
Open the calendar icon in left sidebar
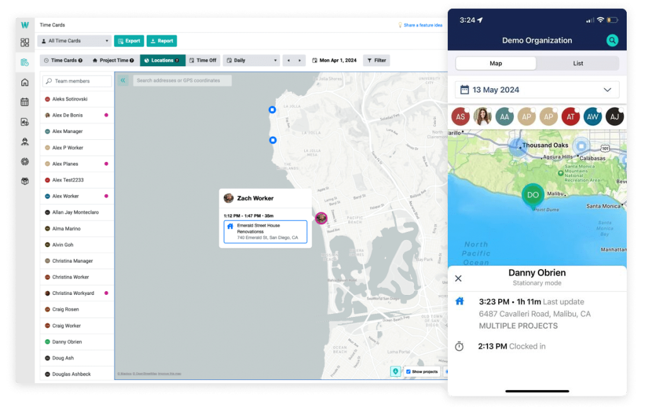(x=25, y=102)
